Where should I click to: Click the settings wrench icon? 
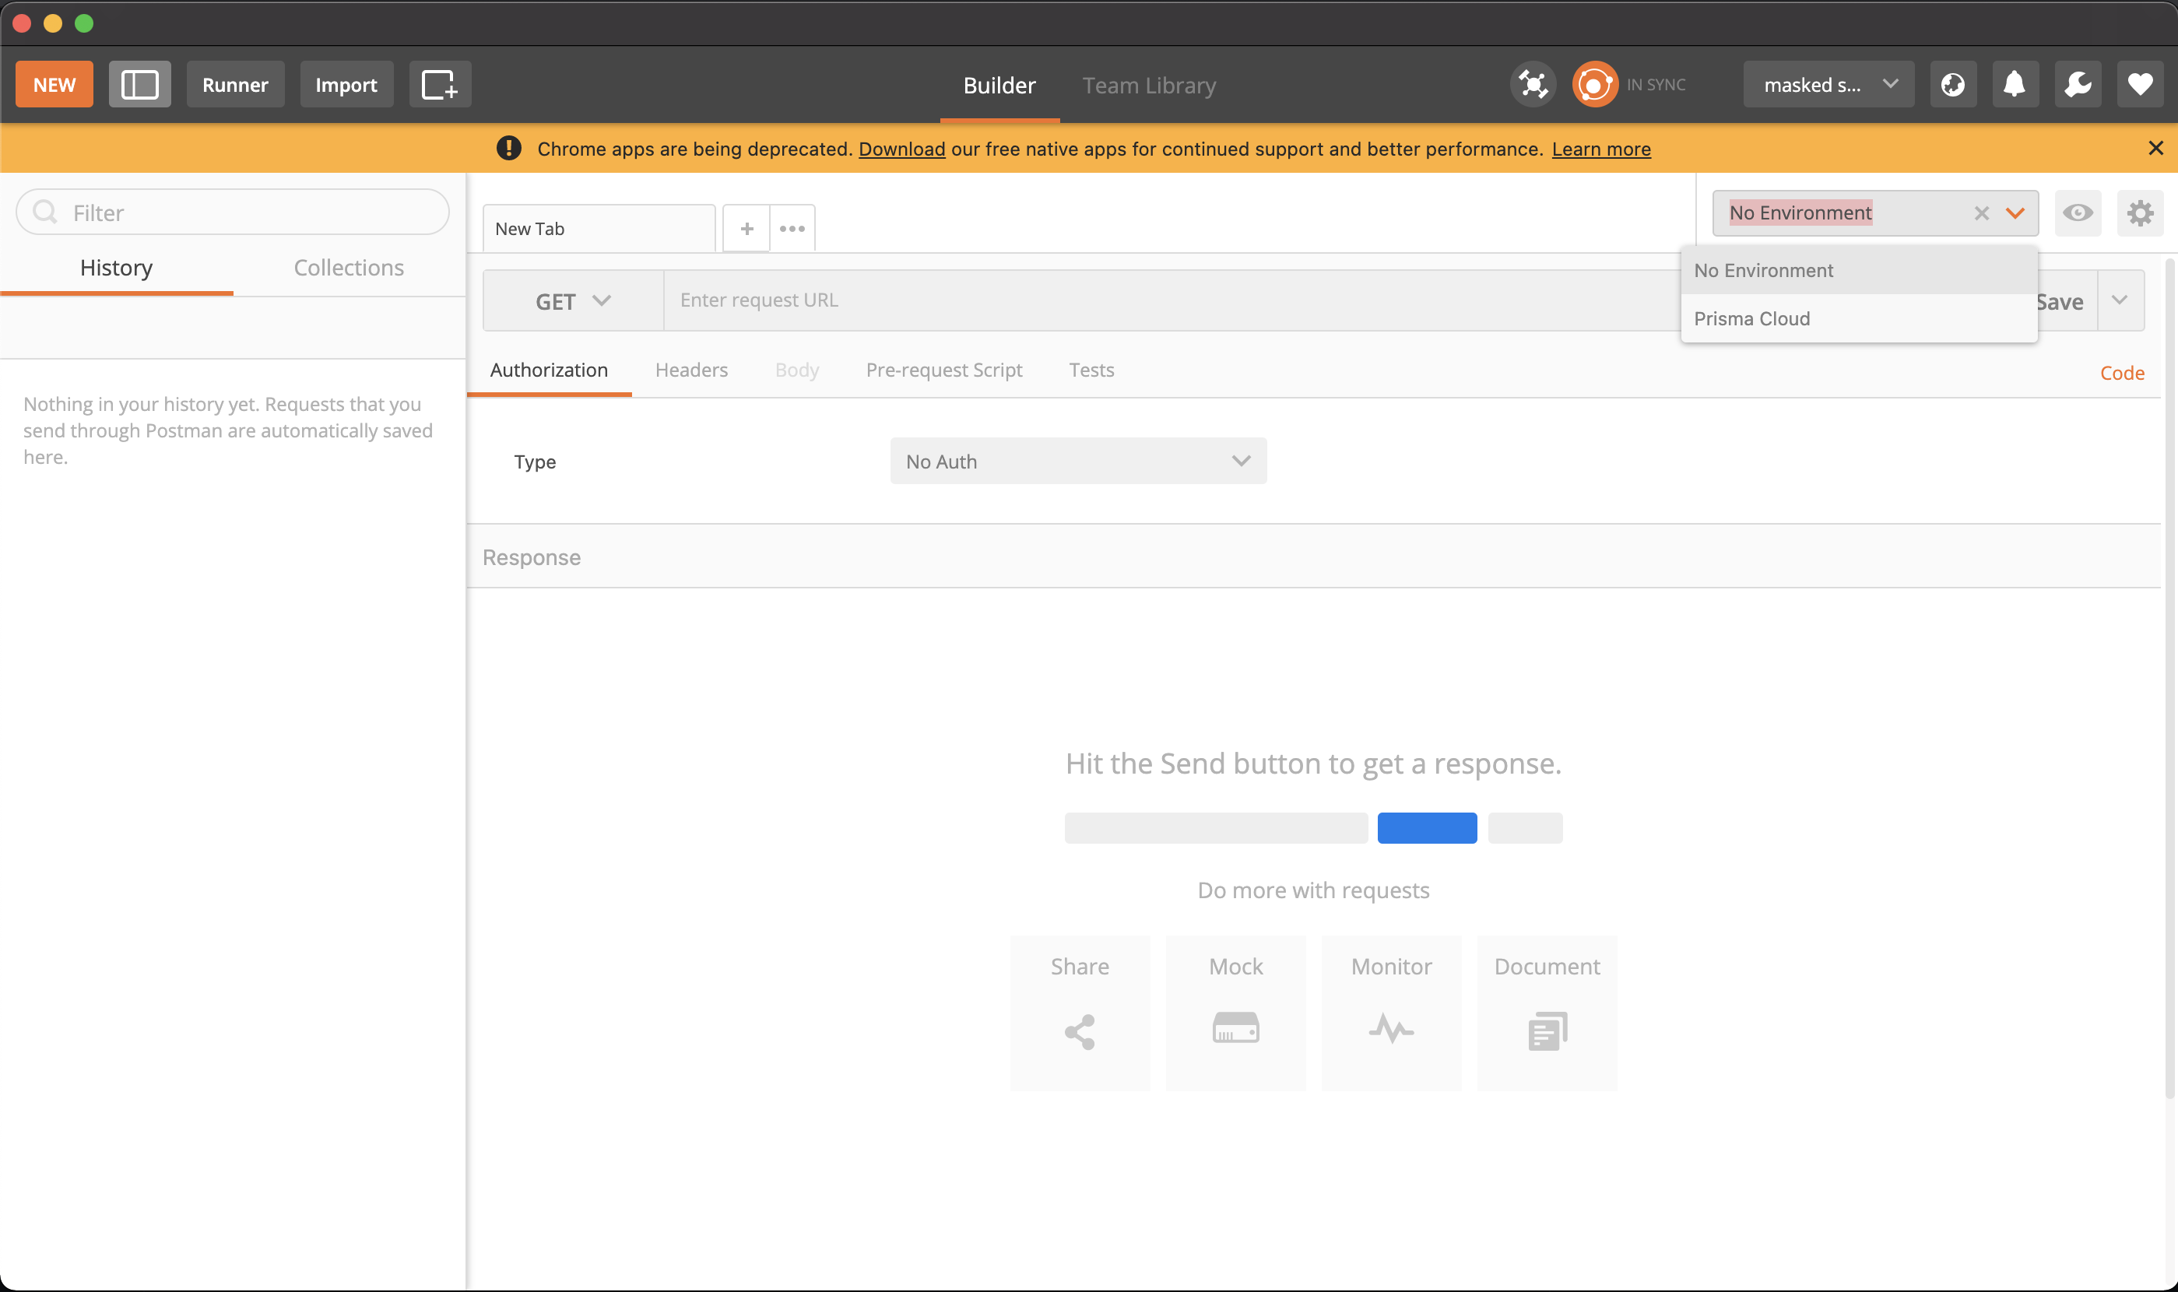2078,85
